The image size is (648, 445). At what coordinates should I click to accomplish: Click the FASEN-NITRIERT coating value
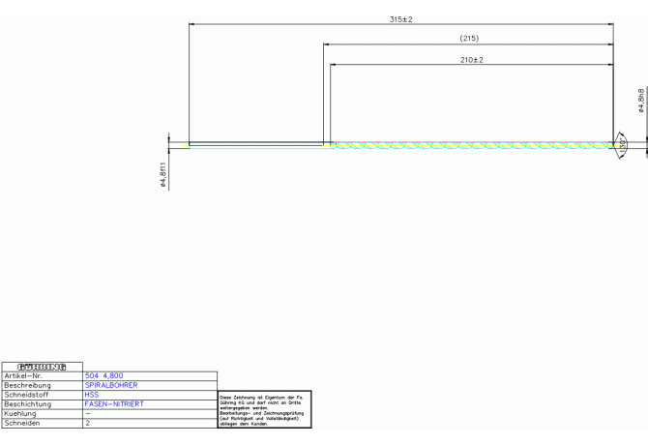click(114, 404)
